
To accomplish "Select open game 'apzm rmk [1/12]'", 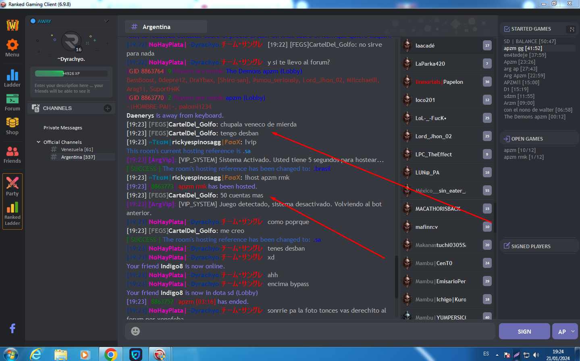I will [x=524, y=157].
